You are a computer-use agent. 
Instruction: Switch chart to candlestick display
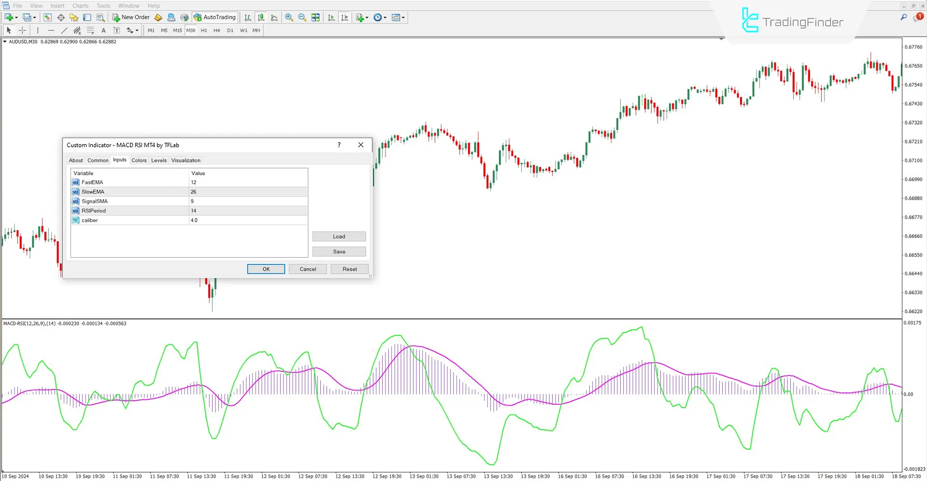261,17
